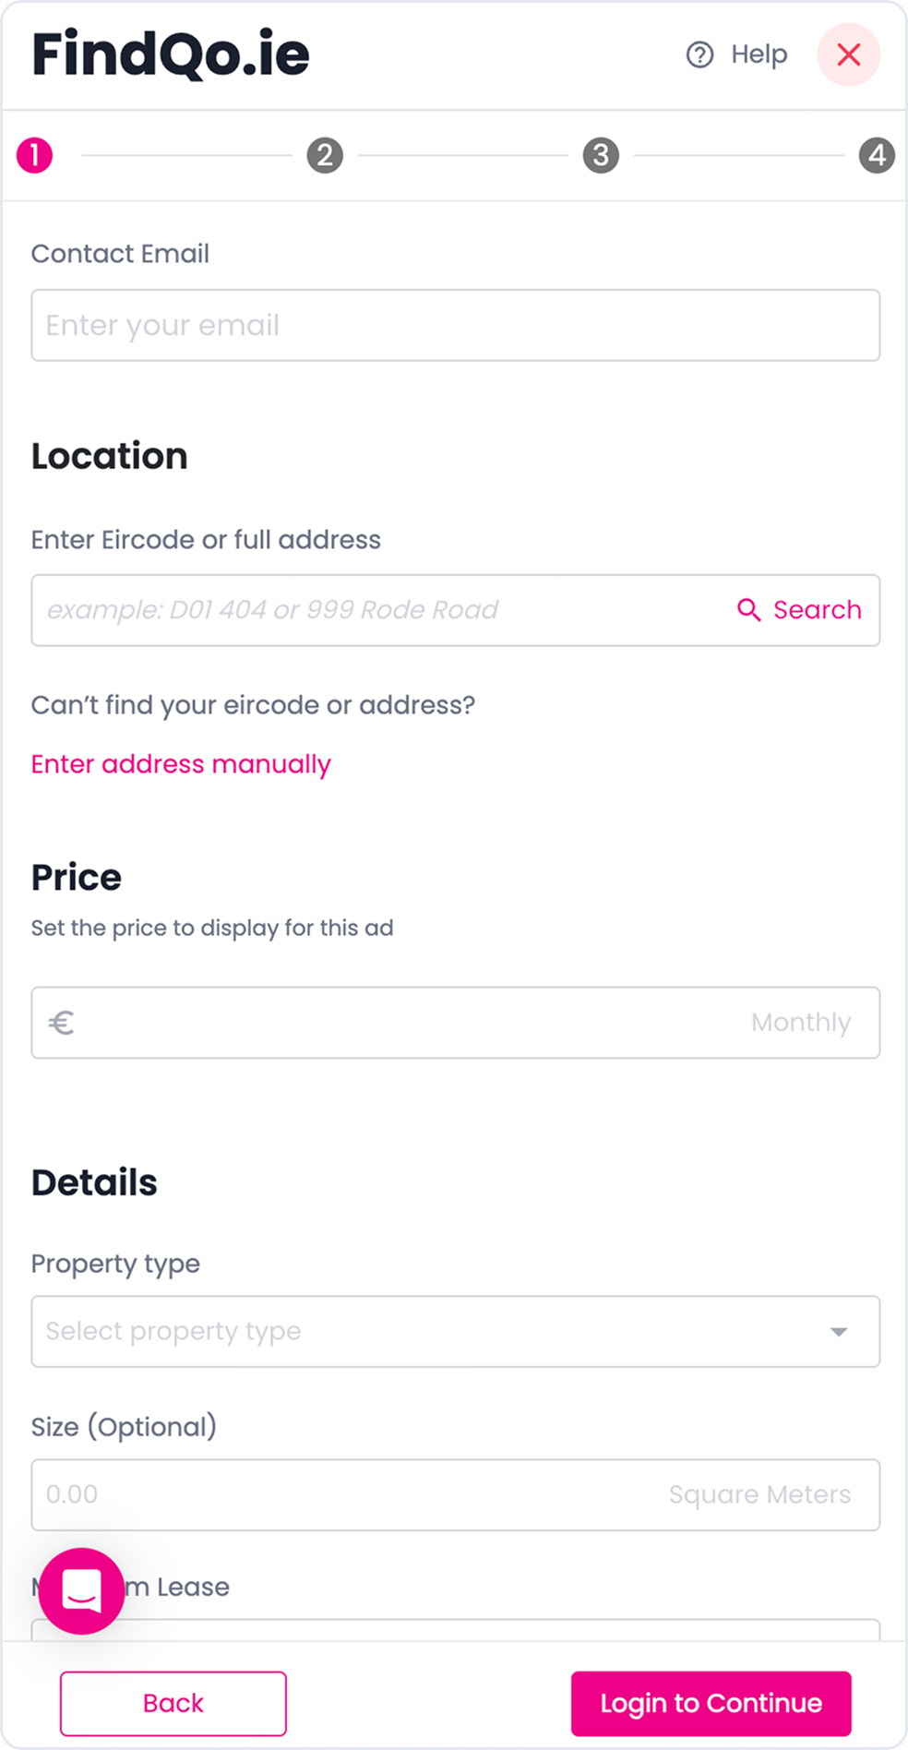The image size is (908, 1750).
Task: Click the Square Meters unit label
Action: [x=759, y=1494]
